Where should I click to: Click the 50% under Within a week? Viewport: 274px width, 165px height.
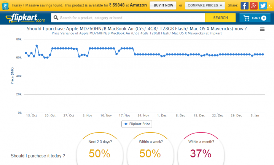pyautogui.click(x=150, y=154)
